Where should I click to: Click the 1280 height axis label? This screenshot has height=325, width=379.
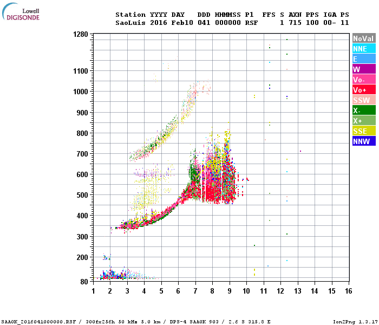pyautogui.click(x=81, y=34)
